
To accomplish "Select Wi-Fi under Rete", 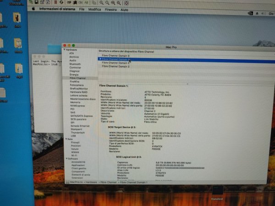I will (74, 155).
